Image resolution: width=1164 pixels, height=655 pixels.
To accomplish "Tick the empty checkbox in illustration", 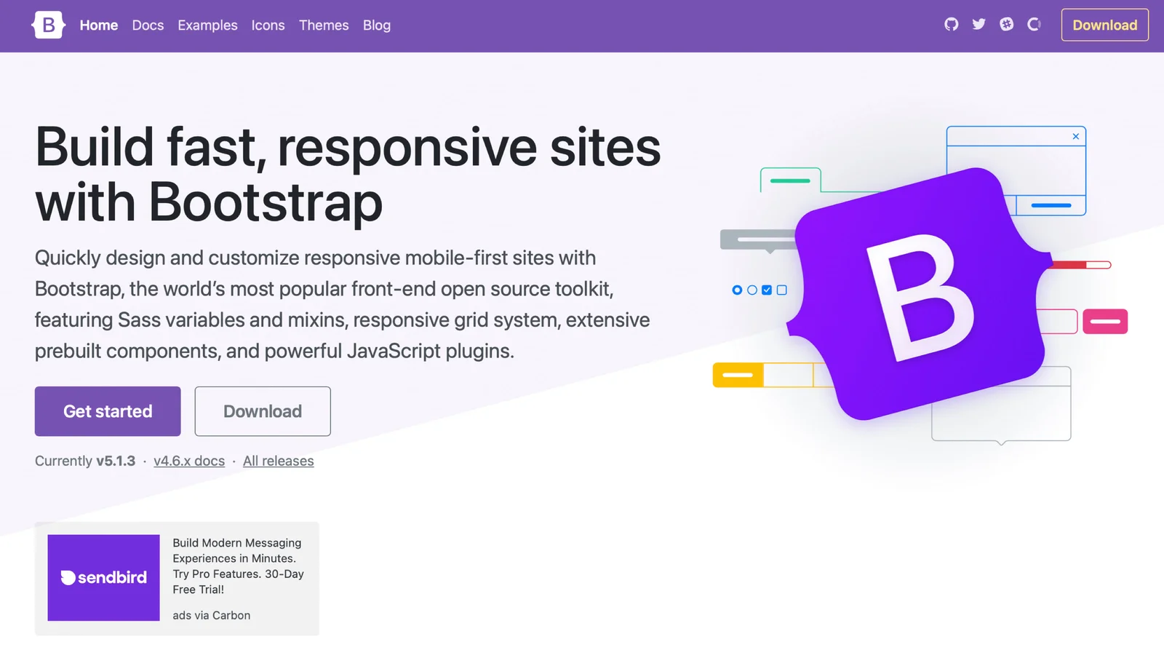I will 782,290.
